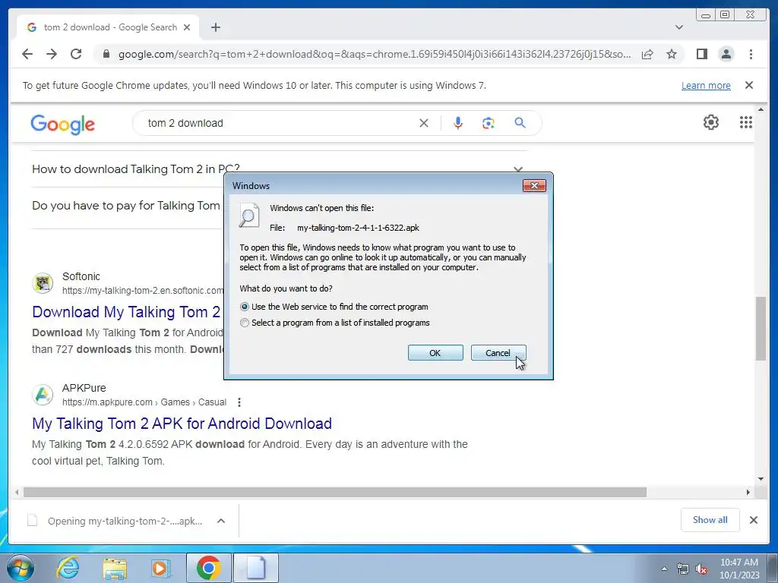Click scroll-down arrow of vertical scrollbar
Viewport: 778px width, 583px height.
click(x=761, y=479)
